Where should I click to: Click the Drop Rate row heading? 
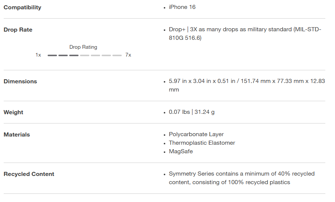(x=18, y=30)
